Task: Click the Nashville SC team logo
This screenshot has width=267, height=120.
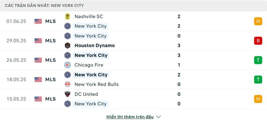Action: click(68, 17)
